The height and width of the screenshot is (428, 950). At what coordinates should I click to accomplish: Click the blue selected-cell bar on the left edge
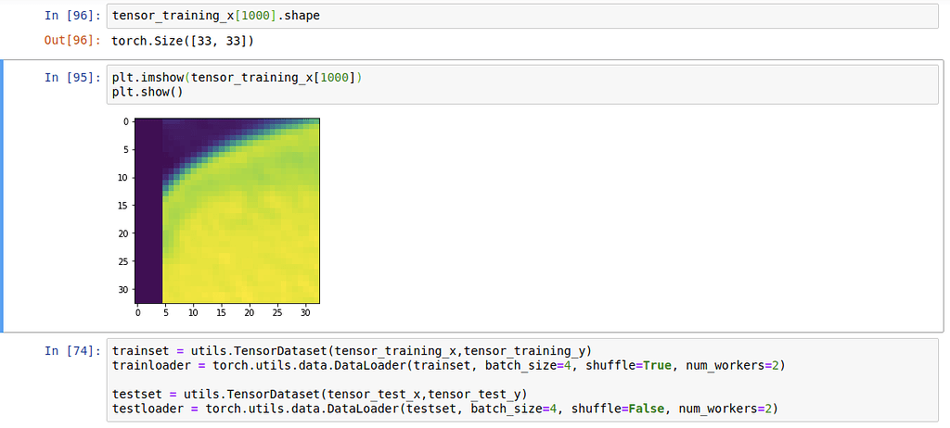tap(3, 196)
